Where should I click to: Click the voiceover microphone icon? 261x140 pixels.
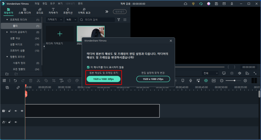pyautogui.click(x=191, y=81)
